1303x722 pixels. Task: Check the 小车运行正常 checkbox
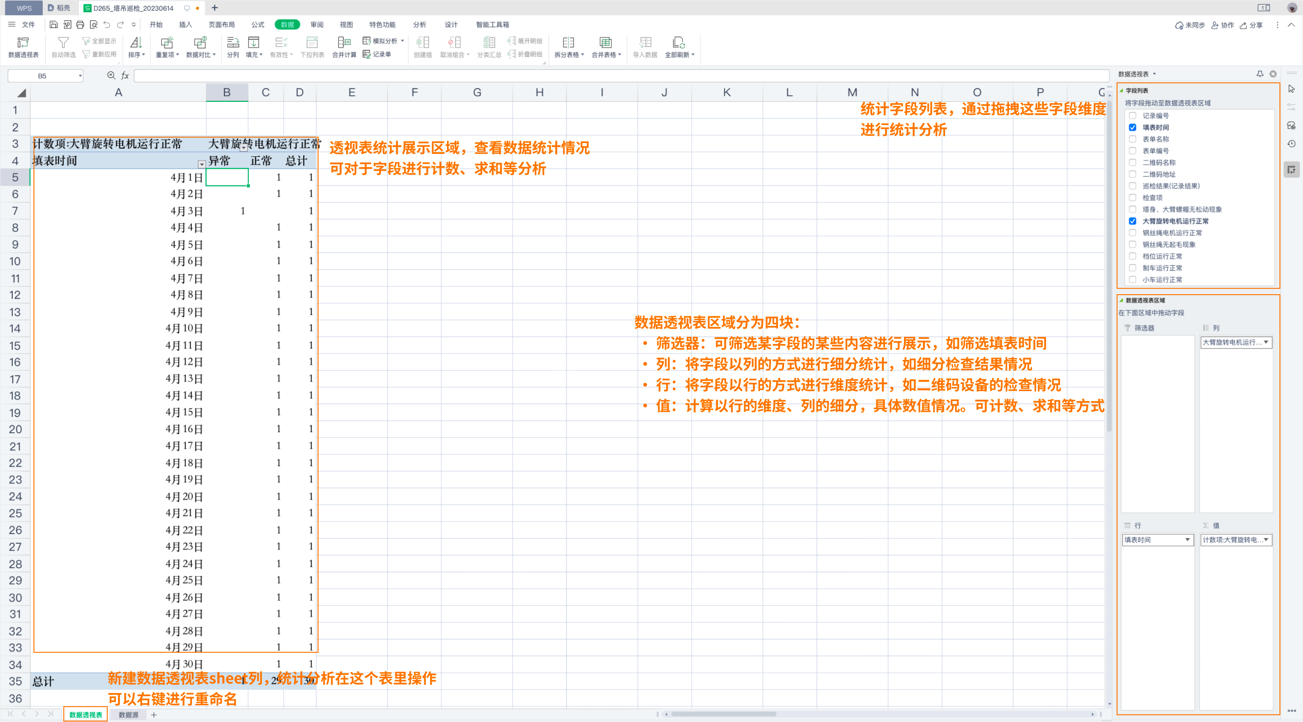1133,280
